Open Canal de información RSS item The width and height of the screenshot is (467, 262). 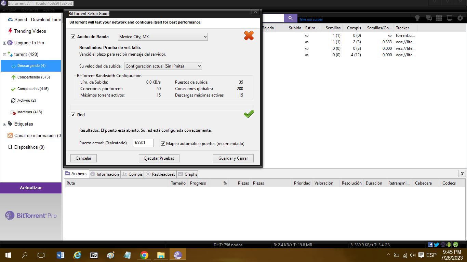point(34,135)
